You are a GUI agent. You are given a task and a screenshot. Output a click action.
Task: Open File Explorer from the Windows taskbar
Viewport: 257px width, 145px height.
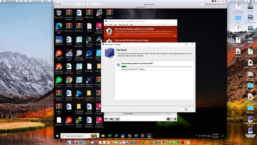point(103,136)
